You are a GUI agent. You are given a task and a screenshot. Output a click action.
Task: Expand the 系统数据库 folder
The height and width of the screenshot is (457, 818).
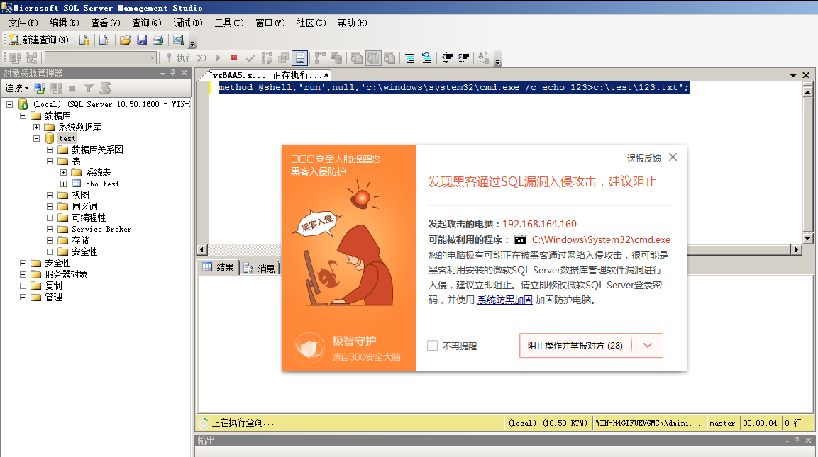coord(36,127)
